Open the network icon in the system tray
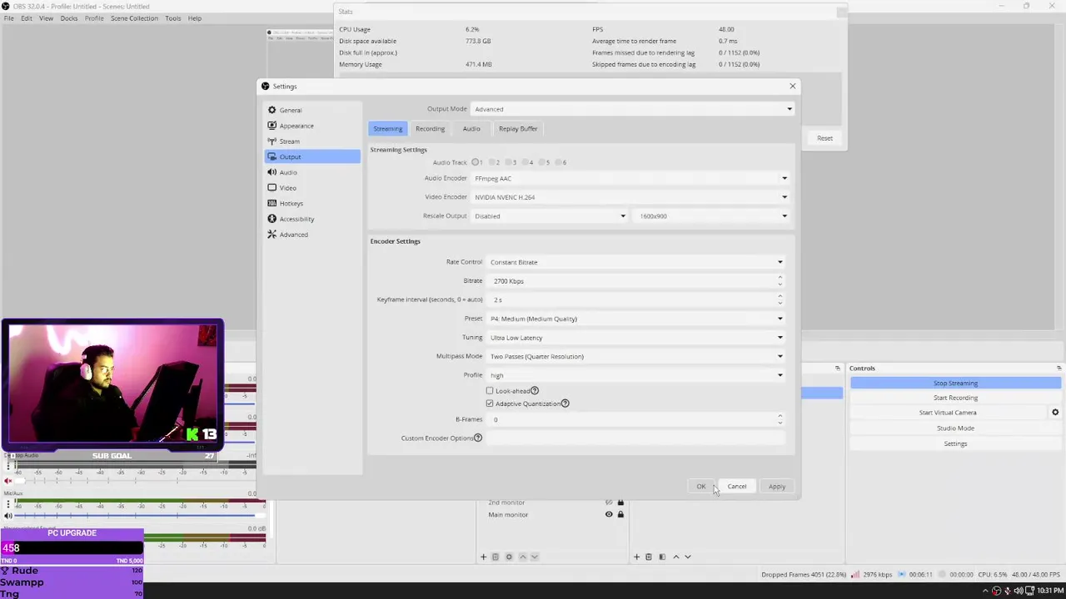The width and height of the screenshot is (1066, 599). point(1029,591)
